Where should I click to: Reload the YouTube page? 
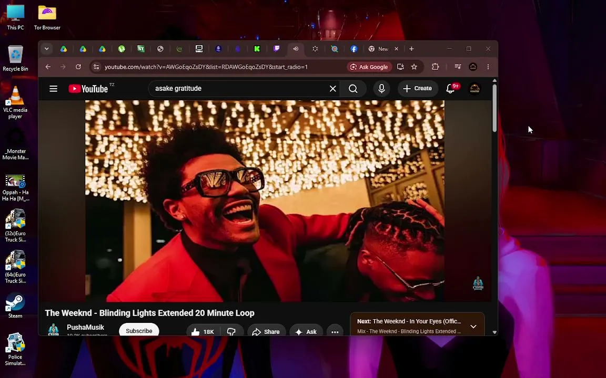(78, 67)
